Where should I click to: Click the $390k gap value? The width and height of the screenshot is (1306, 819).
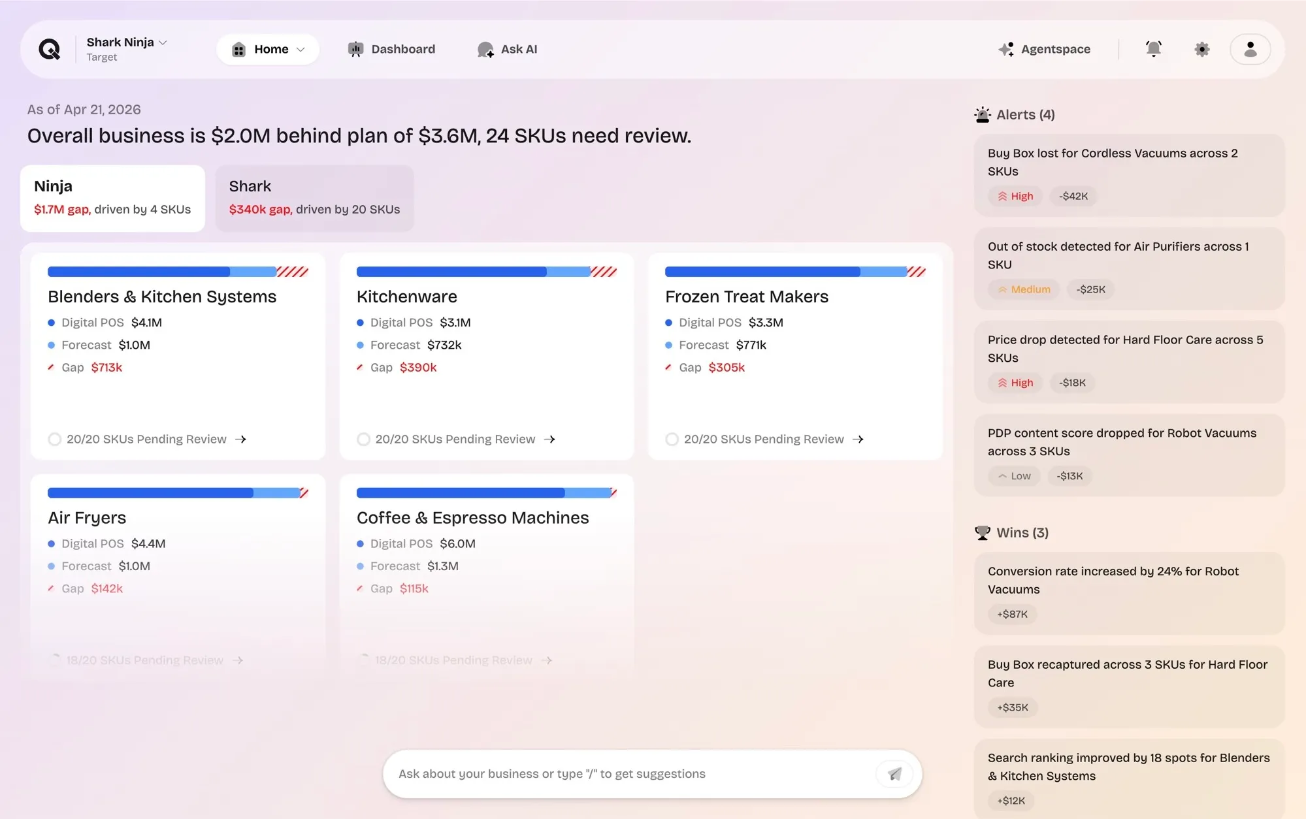coord(418,368)
